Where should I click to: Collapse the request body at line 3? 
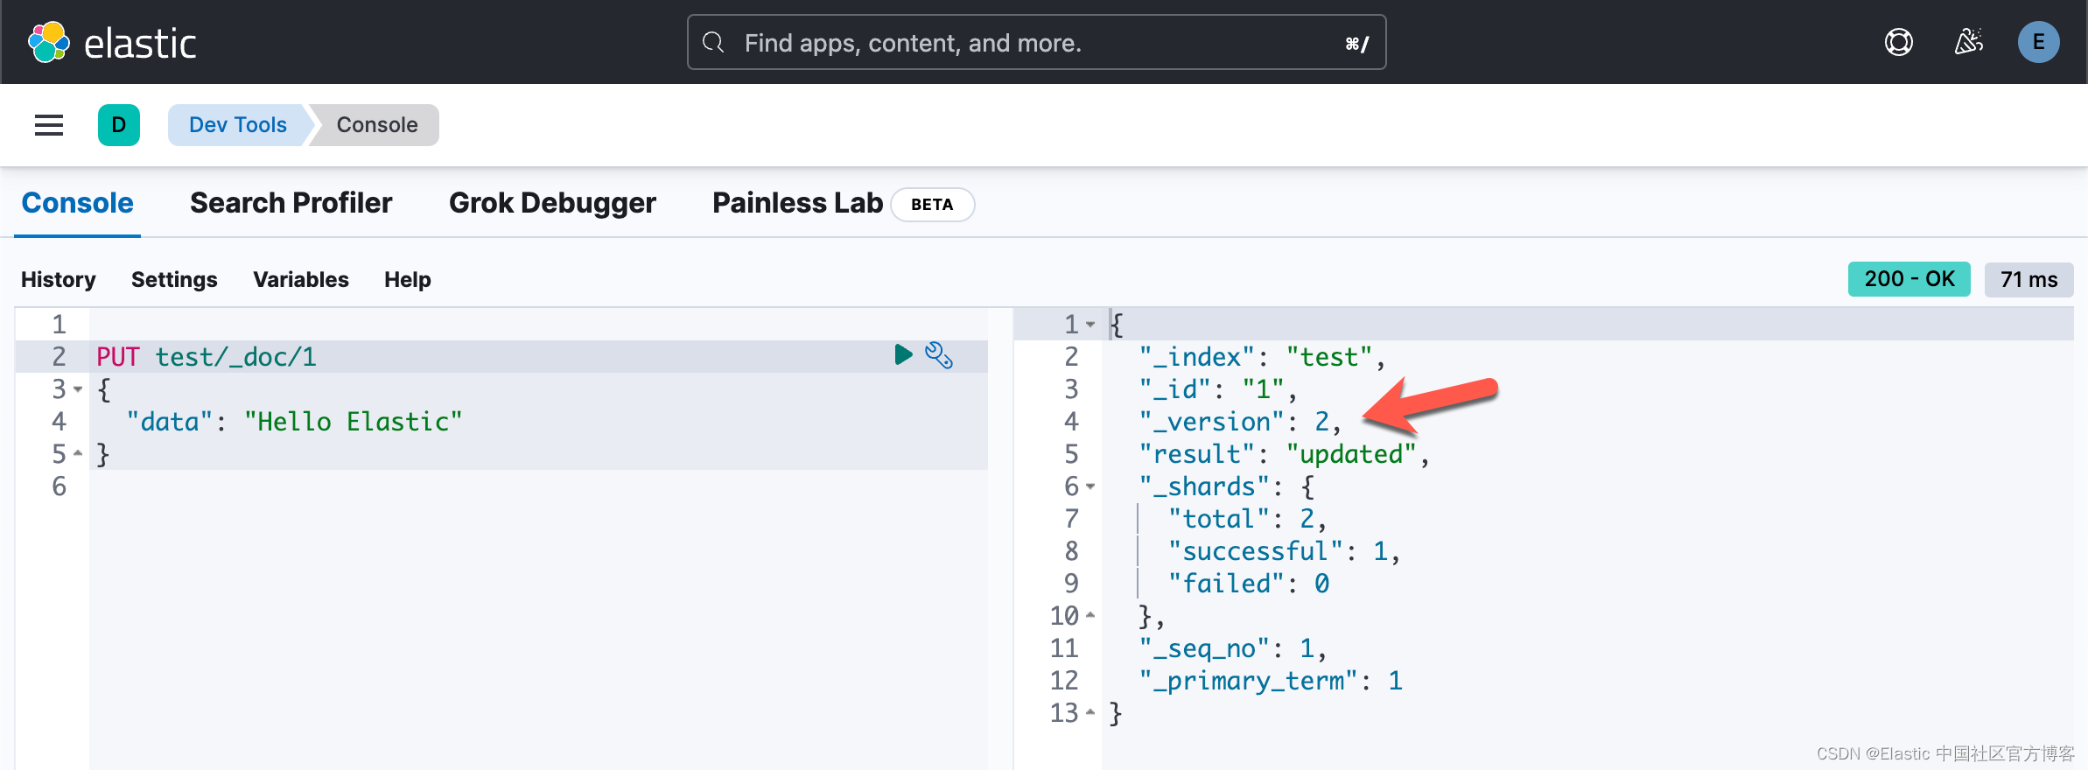[78, 389]
